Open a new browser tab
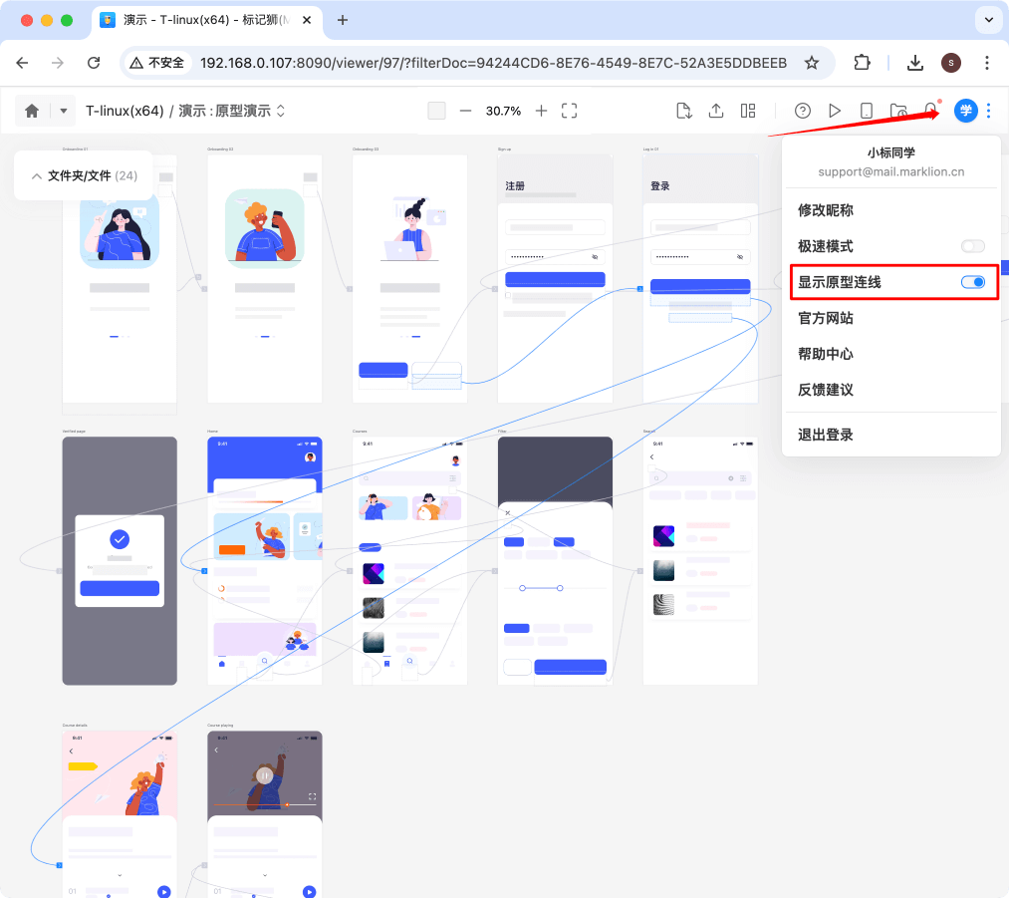 343,20
